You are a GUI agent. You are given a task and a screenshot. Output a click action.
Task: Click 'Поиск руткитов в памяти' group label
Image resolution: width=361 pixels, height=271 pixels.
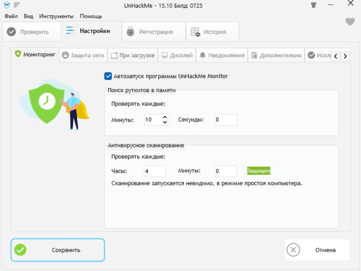pos(142,90)
